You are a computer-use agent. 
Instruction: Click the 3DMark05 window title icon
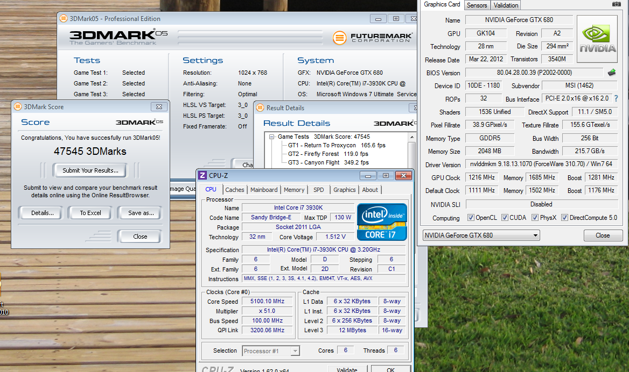[64, 18]
